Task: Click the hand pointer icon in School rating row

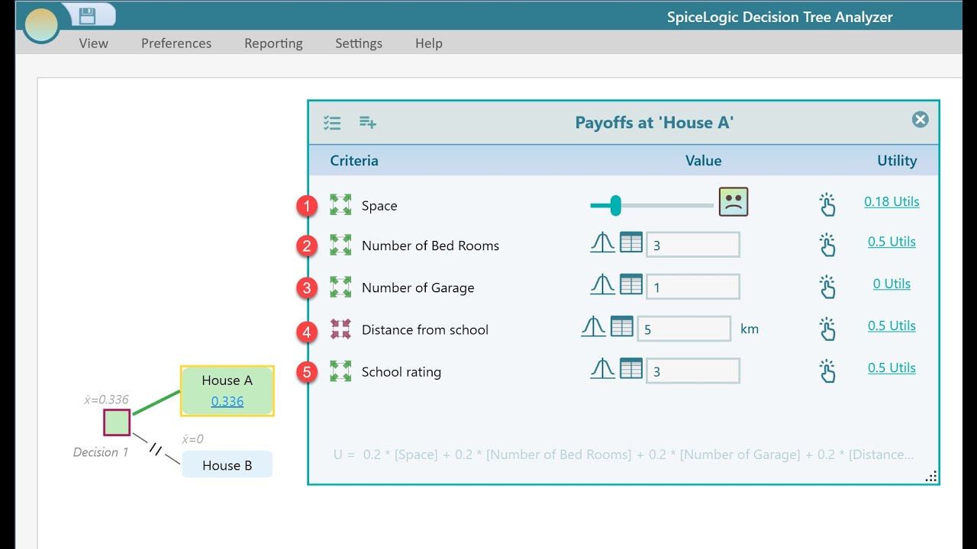Action: (827, 371)
